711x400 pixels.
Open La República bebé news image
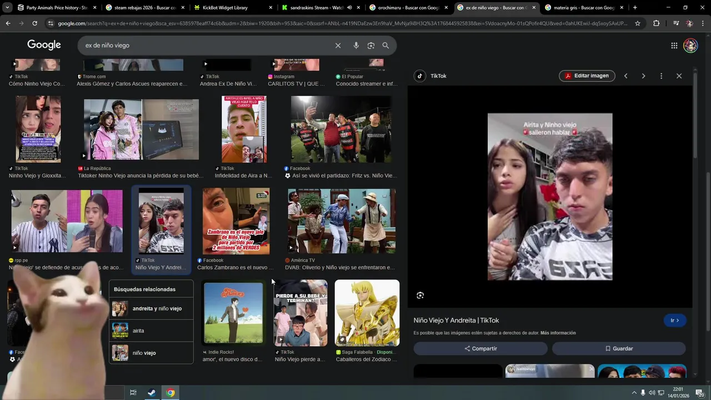click(x=141, y=129)
